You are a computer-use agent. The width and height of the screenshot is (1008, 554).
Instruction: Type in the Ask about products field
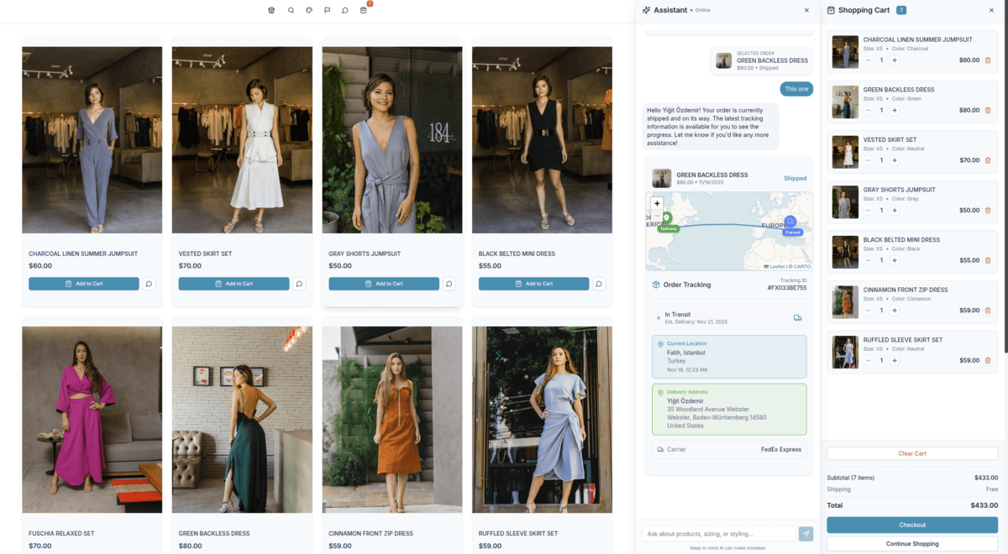[x=718, y=534]
